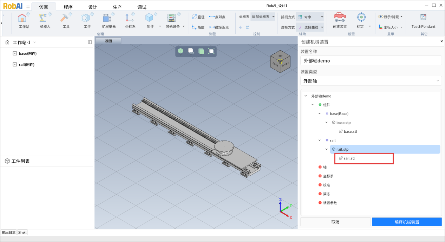Select the 轴 axis tree item
The image size is (445, 242).
[x=325, y=167]
